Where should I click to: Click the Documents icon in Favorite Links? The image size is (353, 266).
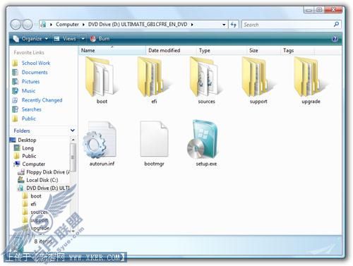click(x=15, y=72)
